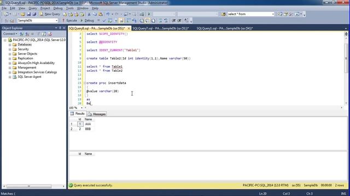
Task: Click the Display Estimated Execution Plan icon
Action: coord(110,21)
